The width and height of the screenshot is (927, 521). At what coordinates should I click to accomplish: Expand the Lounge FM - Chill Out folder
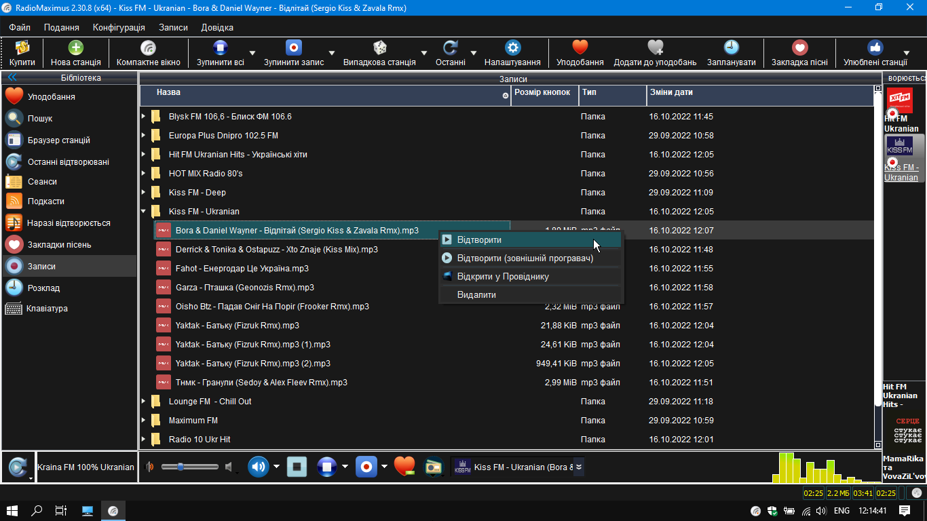pyautogui.click(x=143, y=401)
